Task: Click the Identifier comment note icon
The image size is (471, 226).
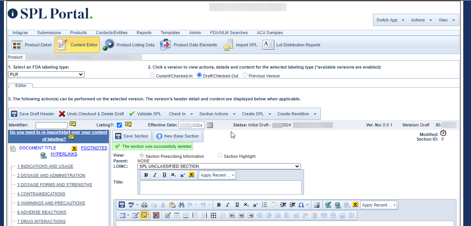Action: (73, 124)
